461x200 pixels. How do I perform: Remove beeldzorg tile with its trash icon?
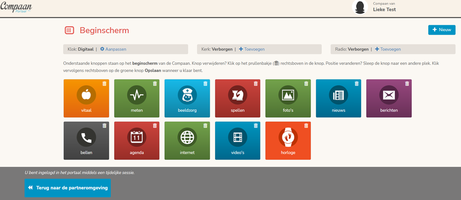(x=205, y=84)
